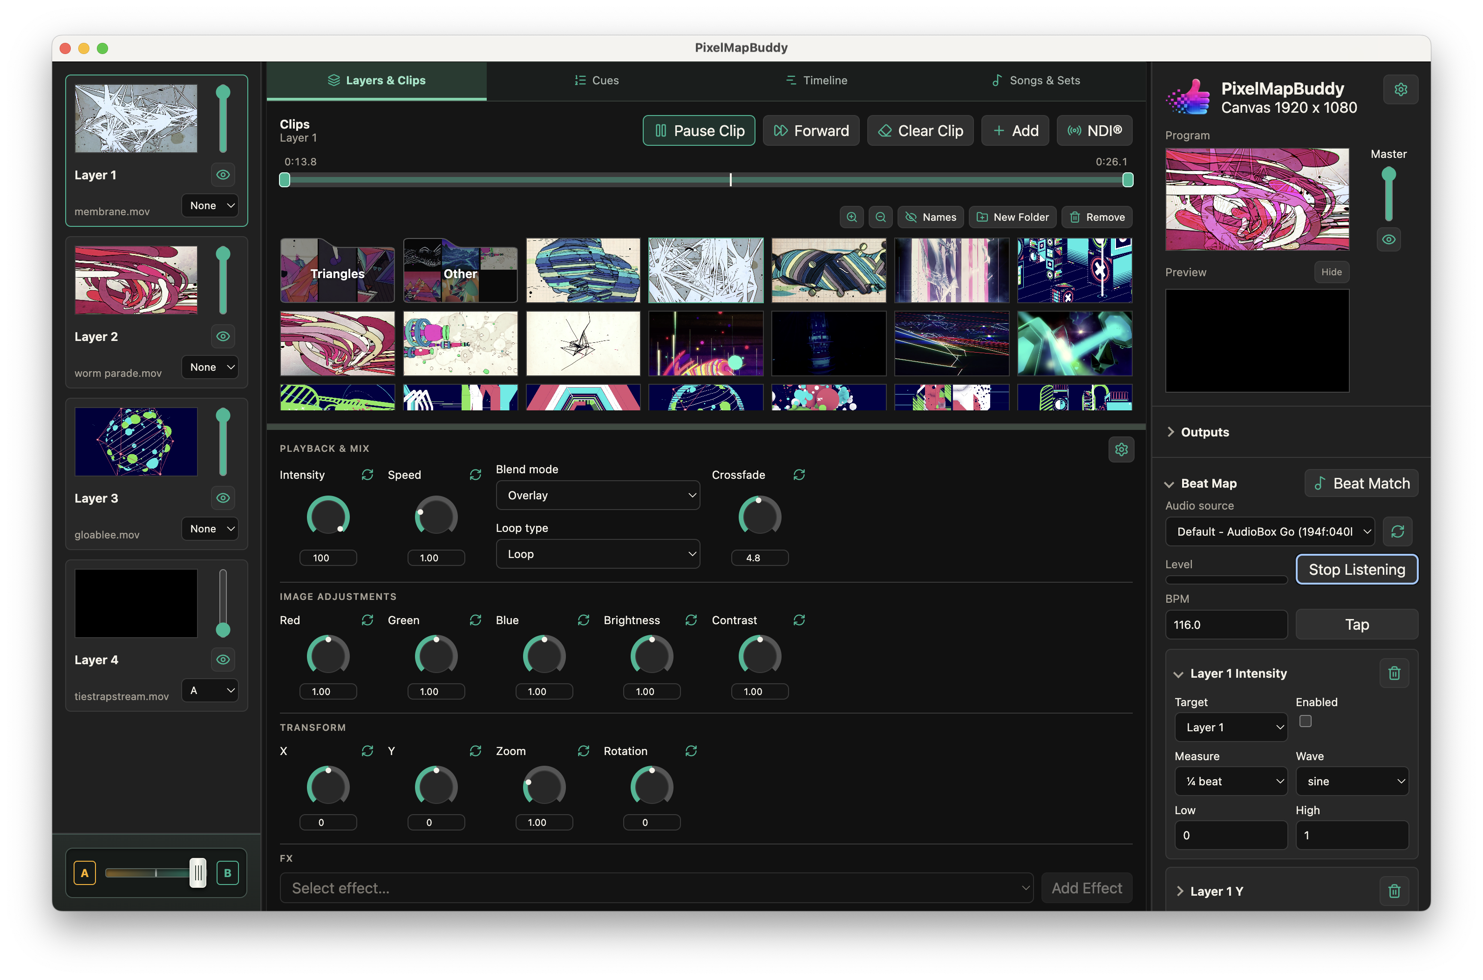The image size is (1483, 980).
Task: Reset the X transform
Action: [367, 751]
